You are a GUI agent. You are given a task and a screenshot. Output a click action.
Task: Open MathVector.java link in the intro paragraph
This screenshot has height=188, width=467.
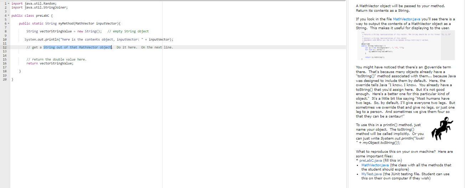407,19
